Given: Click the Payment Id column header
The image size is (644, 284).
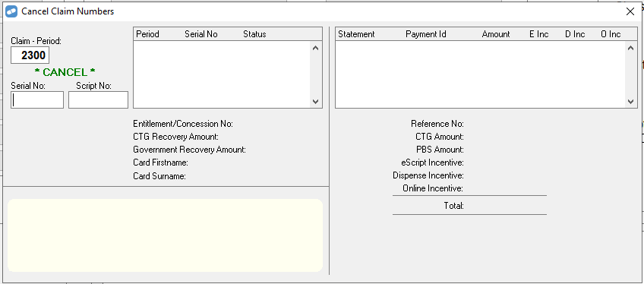Looking at the screenshot, I should pyautogui.click(x=425, y=34).
